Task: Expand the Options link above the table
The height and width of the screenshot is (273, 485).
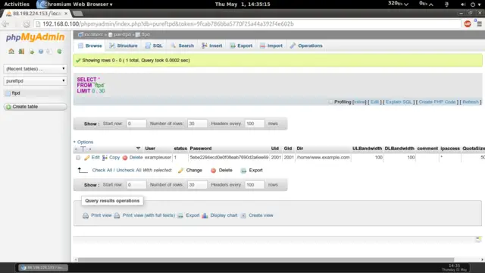Action: 85,142
